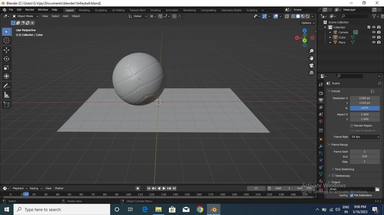Open the Material properties tab
Image resolution: width=384 pixels, height=215 pixels.
pos(321,181)
